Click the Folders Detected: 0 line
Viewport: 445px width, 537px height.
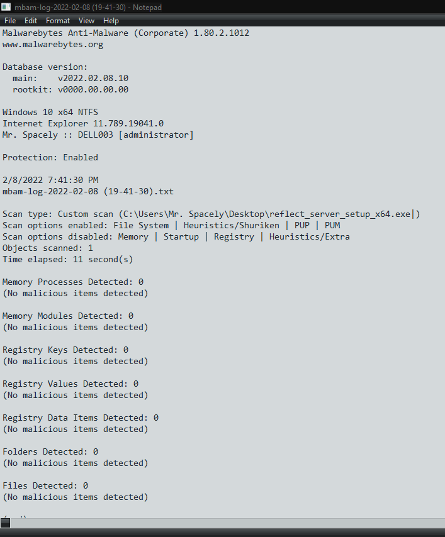50,451
